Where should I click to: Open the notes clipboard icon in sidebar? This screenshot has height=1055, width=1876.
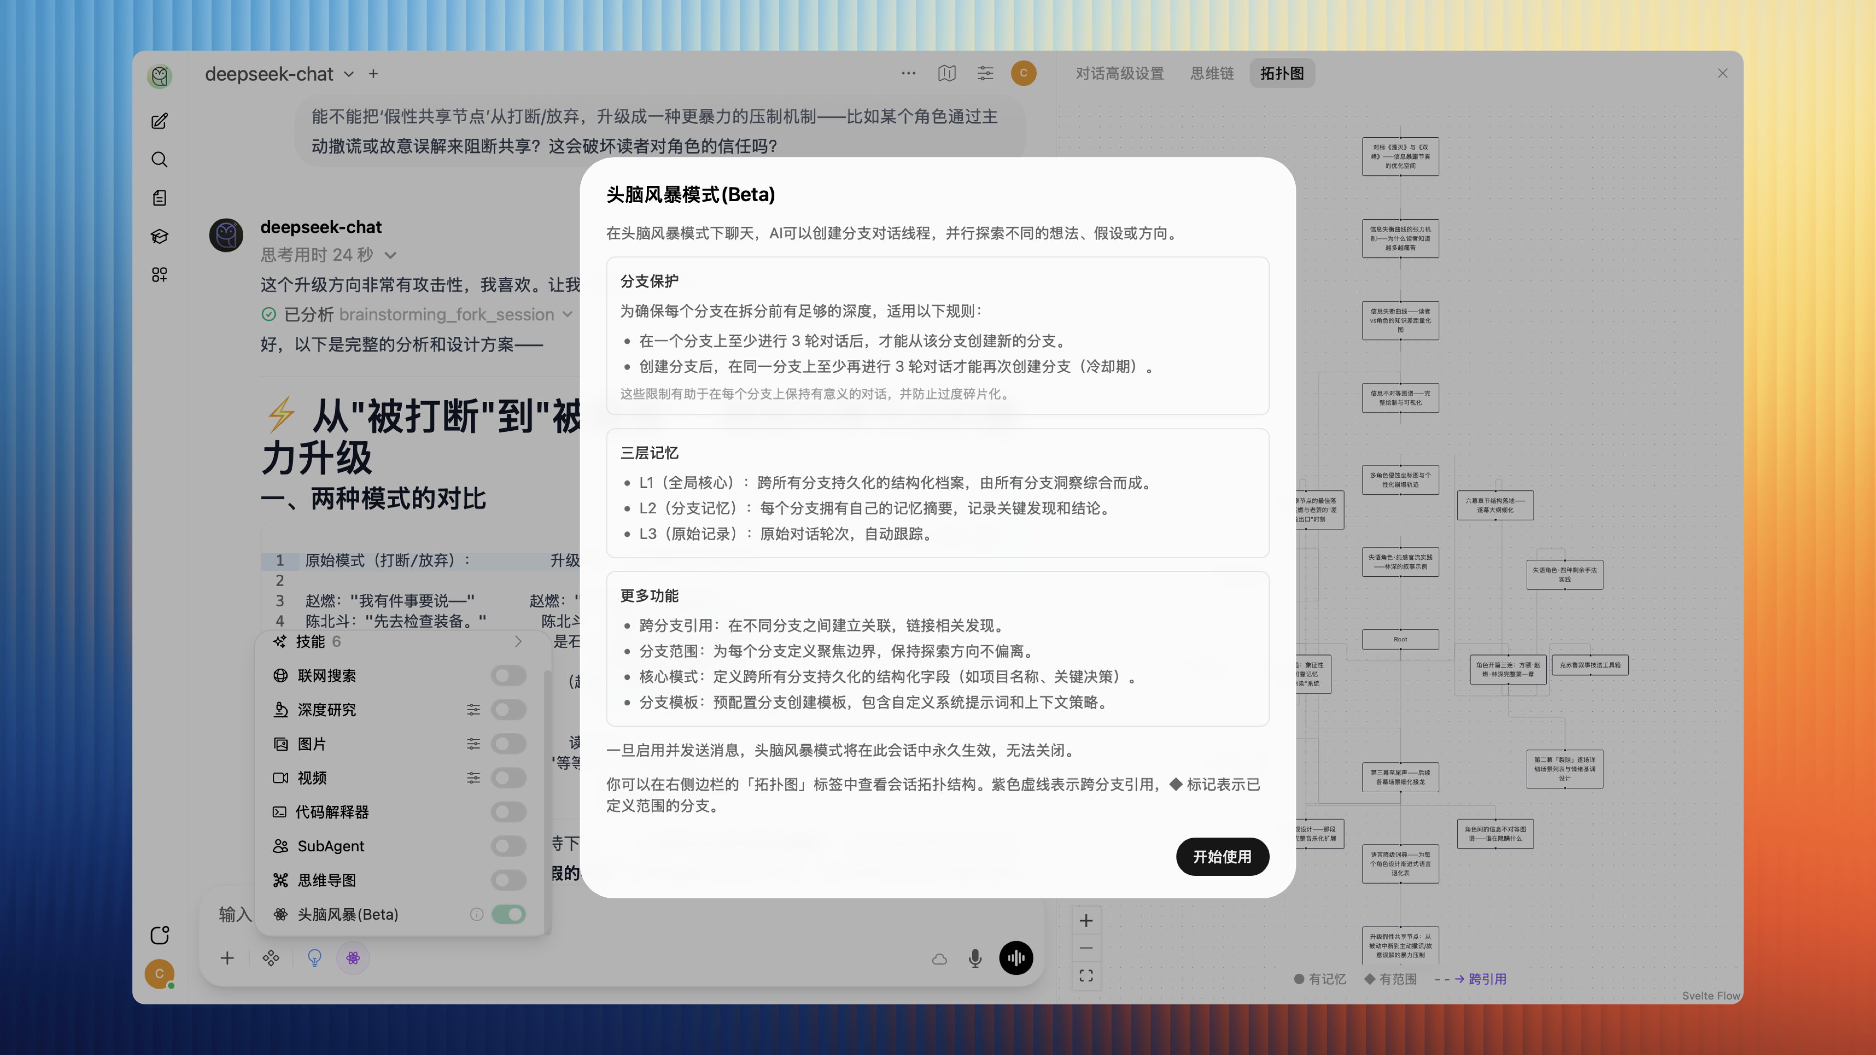click(159, 198)
